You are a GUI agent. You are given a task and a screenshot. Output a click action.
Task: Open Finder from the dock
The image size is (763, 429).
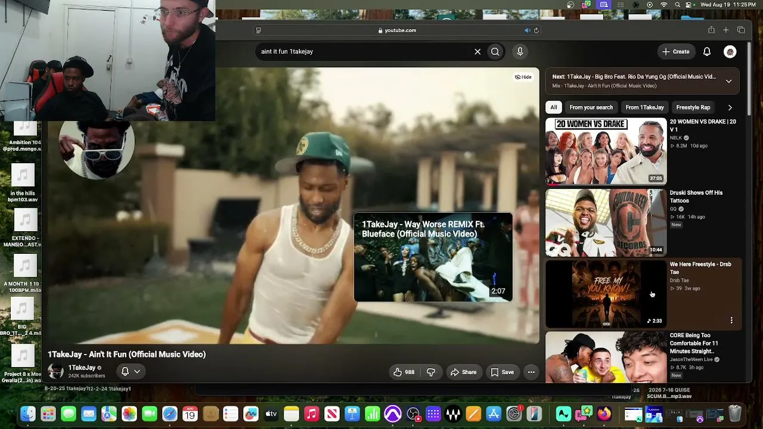28,414
